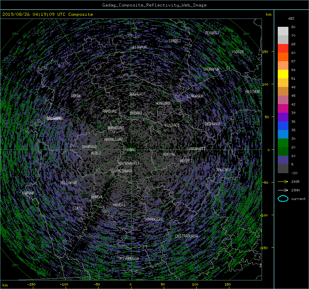Click the DHARWAD city label

(x=90, y=147)
